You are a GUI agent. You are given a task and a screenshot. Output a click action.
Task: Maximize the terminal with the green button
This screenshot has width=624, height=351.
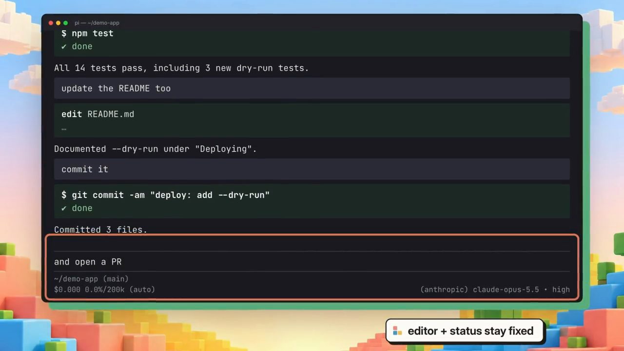(x=65, y=23)
